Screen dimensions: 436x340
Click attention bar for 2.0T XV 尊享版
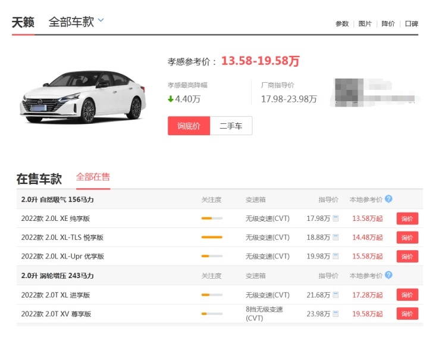pyautogui.click(x=212, y=314)
